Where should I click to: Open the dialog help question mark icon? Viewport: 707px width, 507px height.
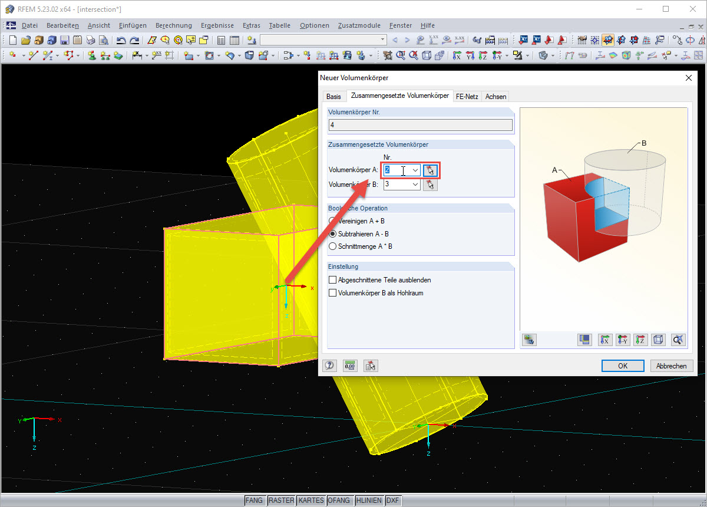tap(330, 366)
